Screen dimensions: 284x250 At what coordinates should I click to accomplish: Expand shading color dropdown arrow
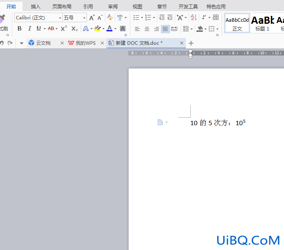(x=205, y=29)
